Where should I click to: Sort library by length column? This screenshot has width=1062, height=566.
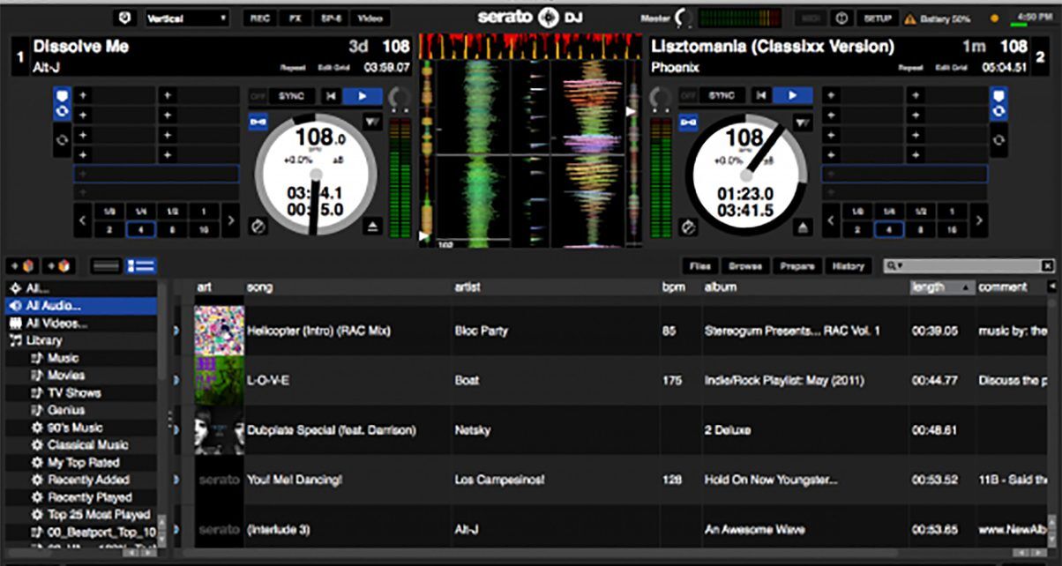941,287
